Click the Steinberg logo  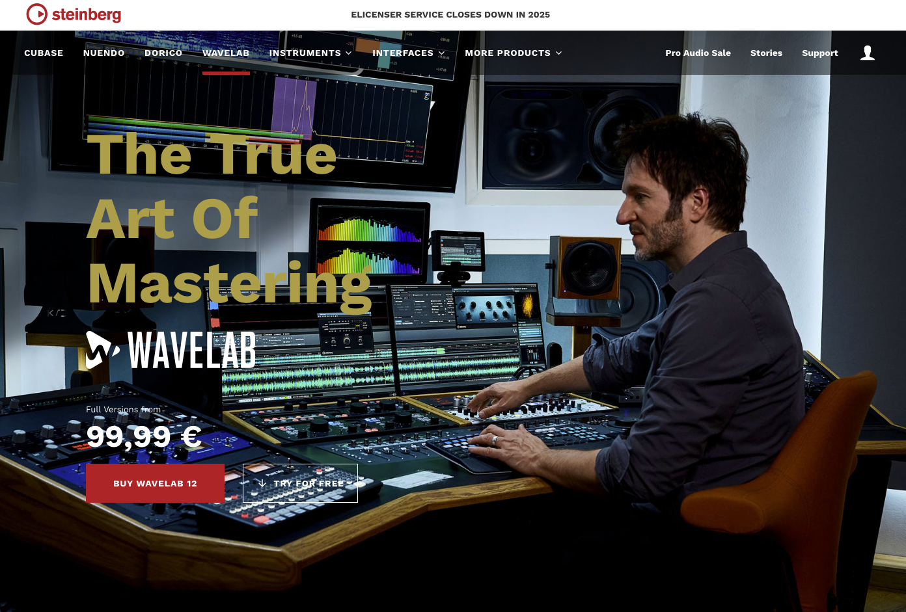click(x=74, y=14)
